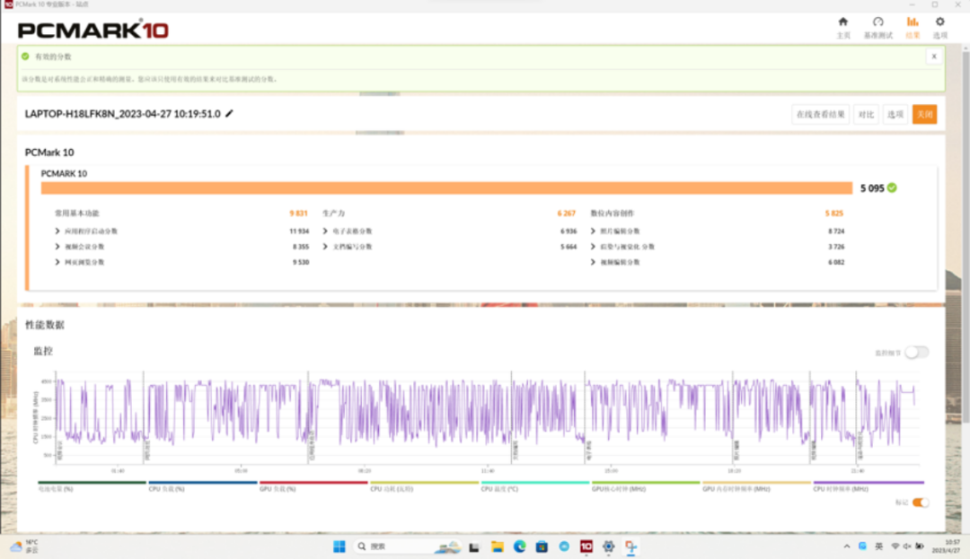
Task: Click the Microsoft Edge taskbar icon
Action: click(519, 546)
